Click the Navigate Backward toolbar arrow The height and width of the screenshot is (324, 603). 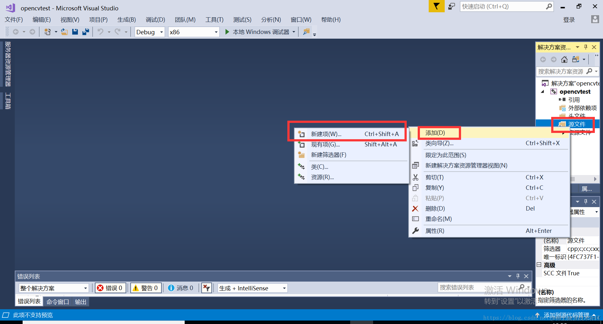click(16, 32)
